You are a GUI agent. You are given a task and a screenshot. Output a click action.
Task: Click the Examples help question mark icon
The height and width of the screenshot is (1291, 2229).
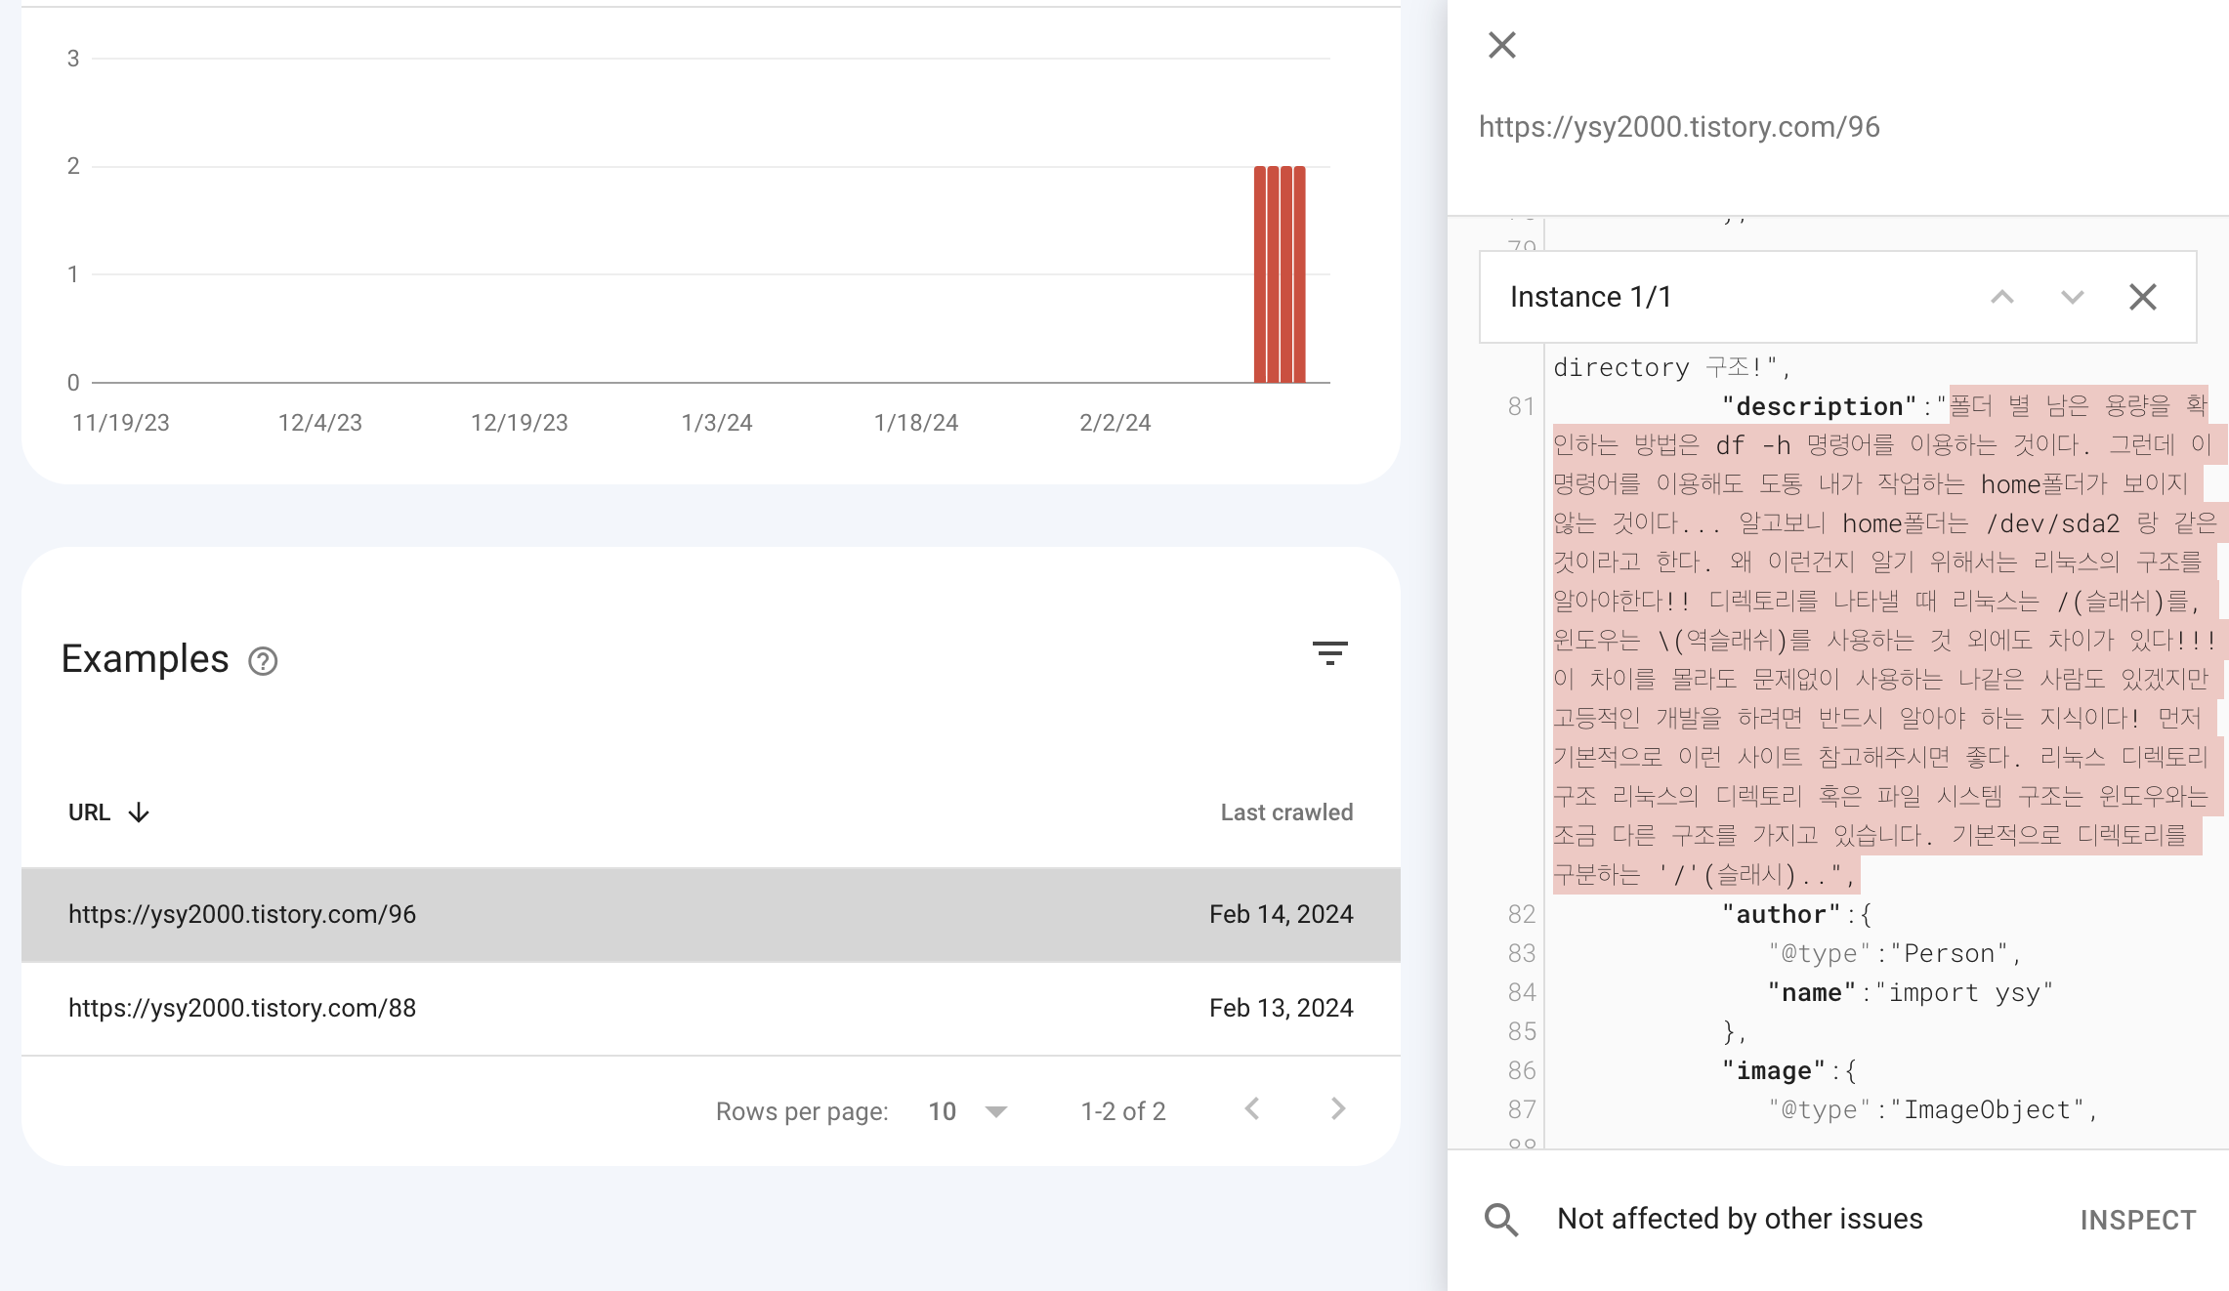[263, 661]
